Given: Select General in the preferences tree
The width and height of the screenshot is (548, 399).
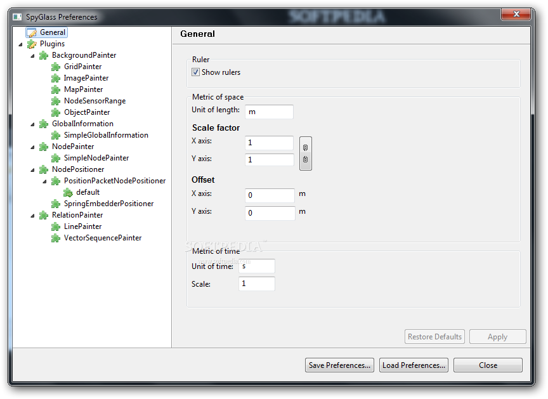Looking at the screenshot, I should coord(53,32).
